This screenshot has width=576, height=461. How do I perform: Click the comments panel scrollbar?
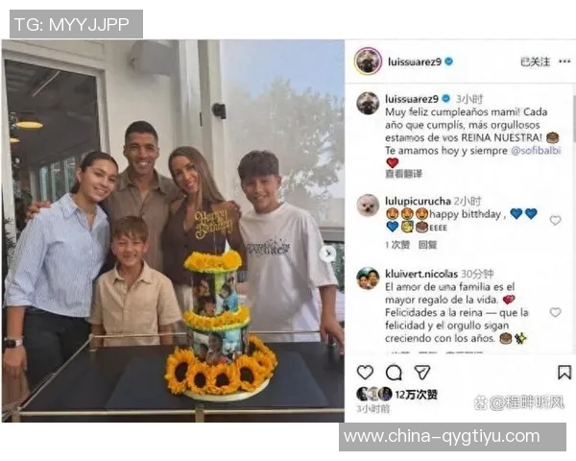point(574,117)
